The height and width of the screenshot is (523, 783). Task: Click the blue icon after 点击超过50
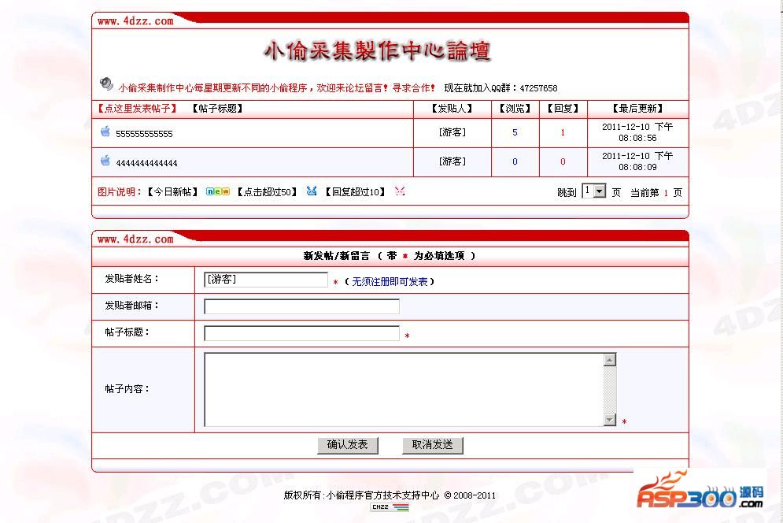[x=312, y=191]
